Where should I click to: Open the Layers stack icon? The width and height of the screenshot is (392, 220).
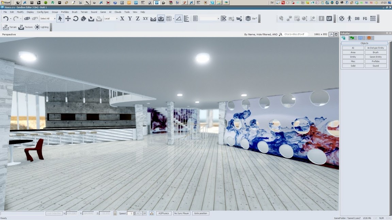click(248, 18)
